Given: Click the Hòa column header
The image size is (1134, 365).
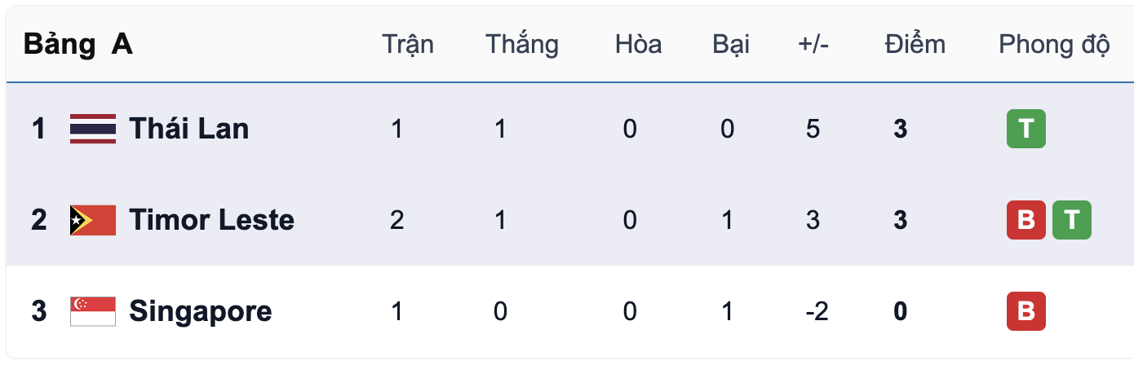Looking at the screenshot, I should 638,44.
